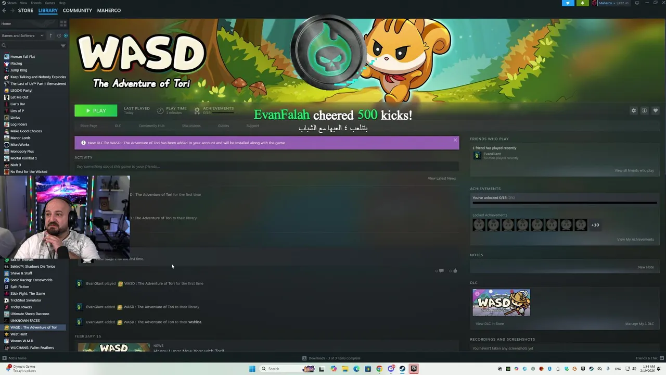Open the Discussions link
Image resolution: width=666 pixels, height=375 pixels.
[191, 126]
